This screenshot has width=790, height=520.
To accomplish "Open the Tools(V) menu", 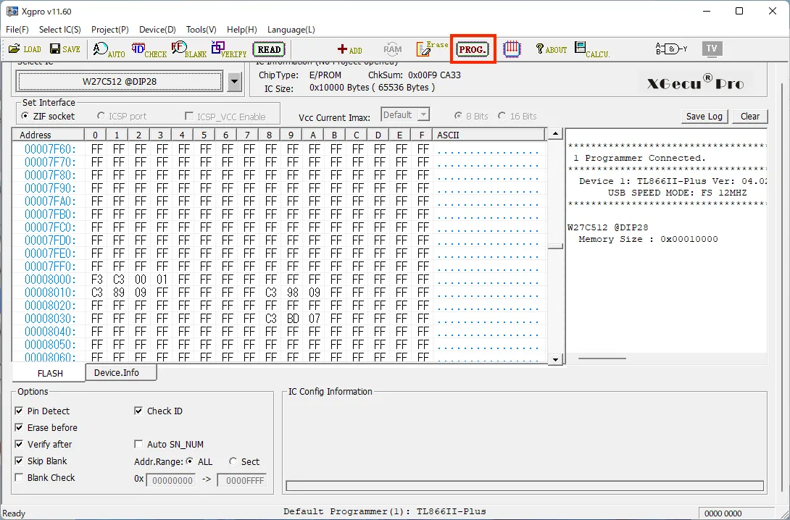I will (201, 30).
